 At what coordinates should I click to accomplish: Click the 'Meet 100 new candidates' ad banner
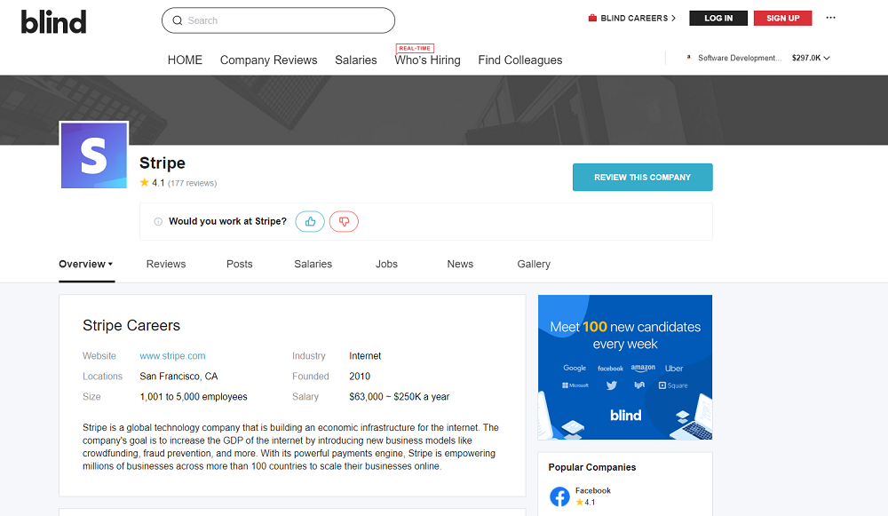point(625,367)
